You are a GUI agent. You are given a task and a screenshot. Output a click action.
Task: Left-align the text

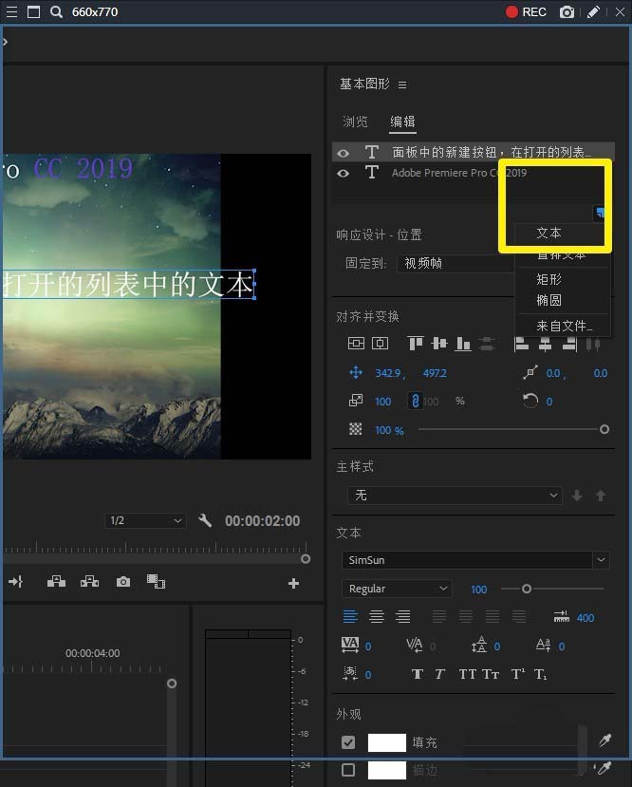click(x=350, y=616)
